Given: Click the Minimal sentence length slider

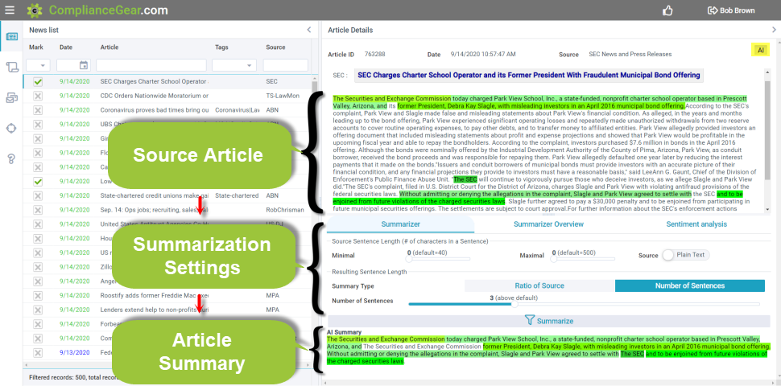Looking at the screenshot, I should click(x=440, y=259).
